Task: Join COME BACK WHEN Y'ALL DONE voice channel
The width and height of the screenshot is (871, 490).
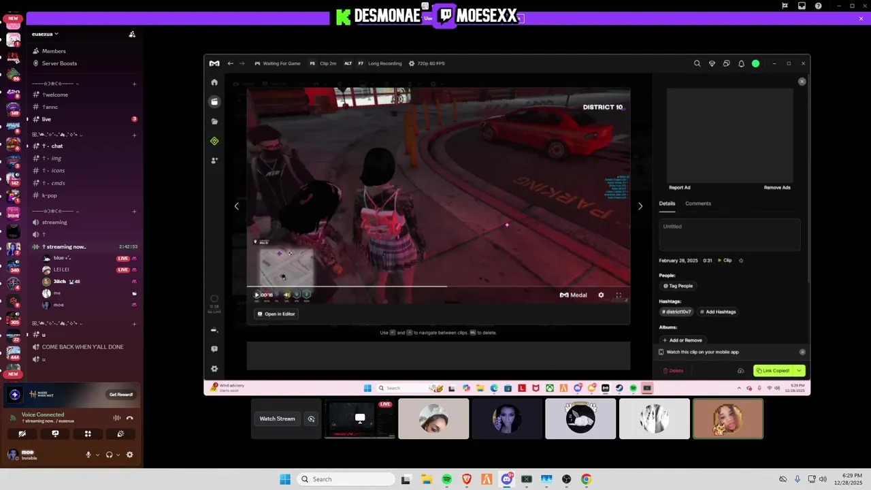Action: [x=84, y=347]
